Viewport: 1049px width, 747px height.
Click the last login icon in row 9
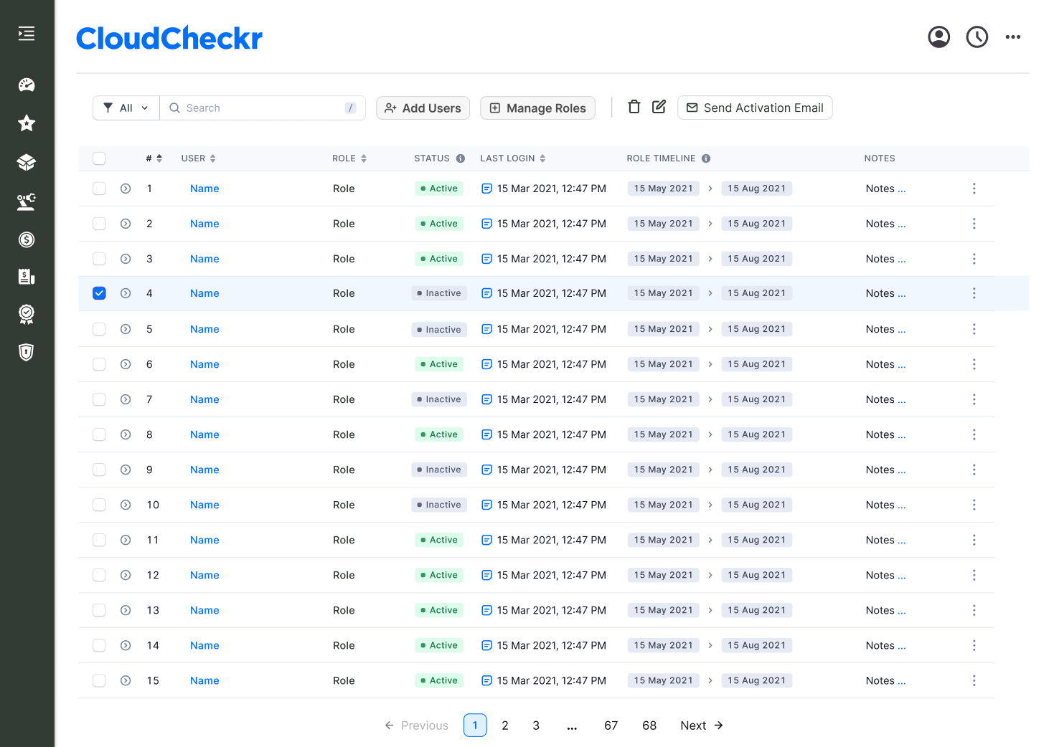click(x=486, y=470)
